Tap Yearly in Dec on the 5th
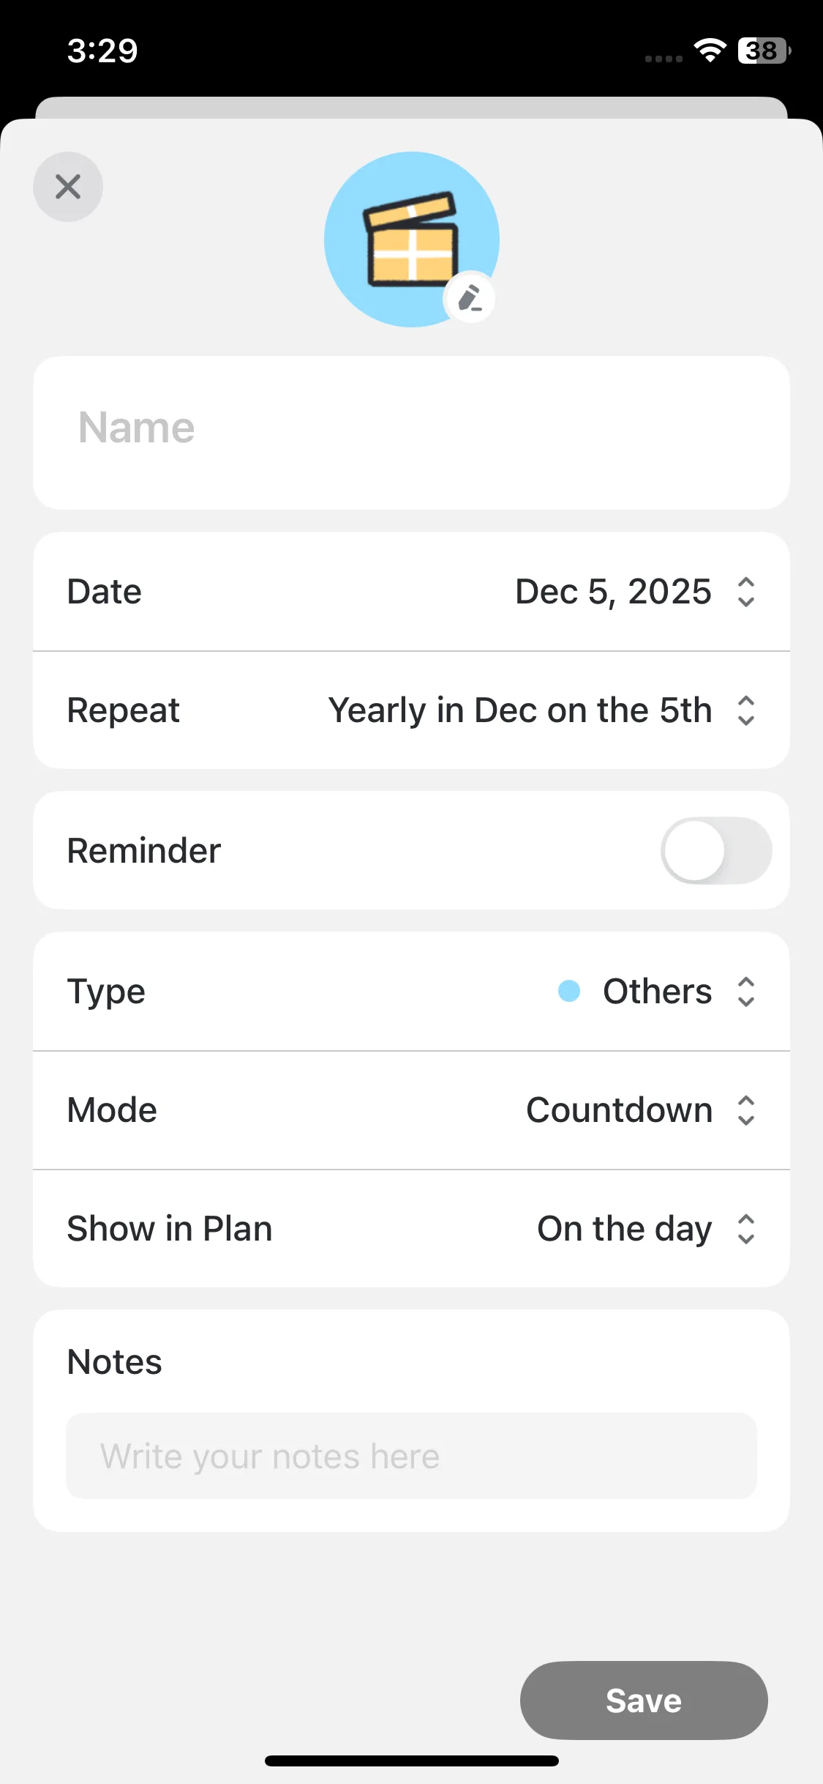Image resolution: width=823 pixels, height=1784 pixels. tap(520, 710)
